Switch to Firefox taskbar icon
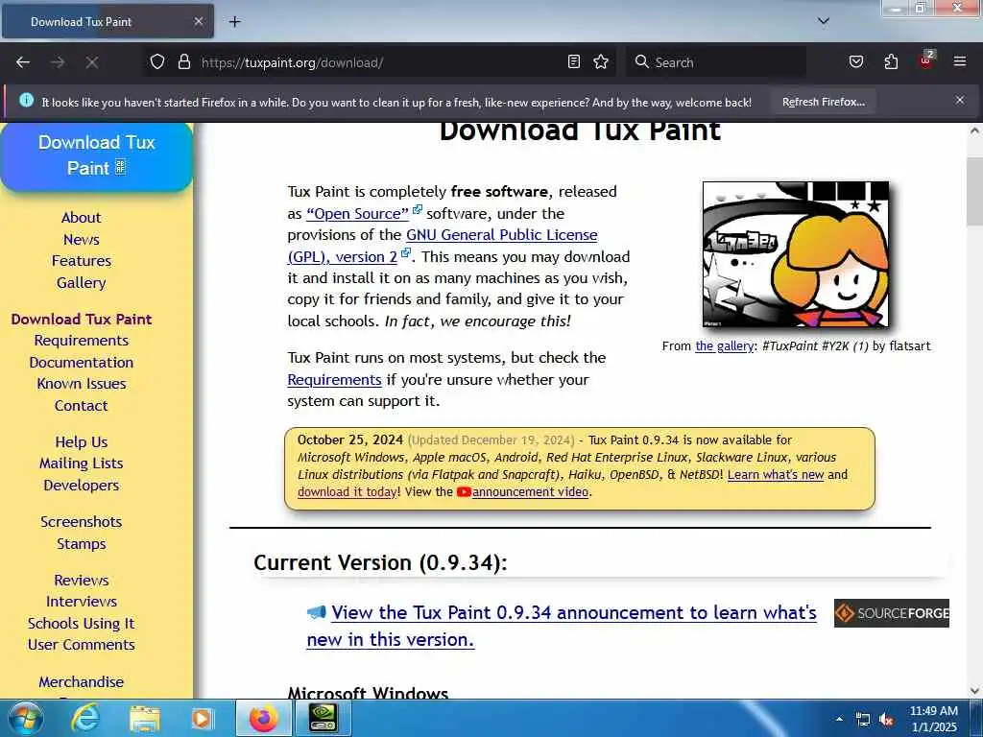Viewport: 983px width, 737px height. point(263,718)
